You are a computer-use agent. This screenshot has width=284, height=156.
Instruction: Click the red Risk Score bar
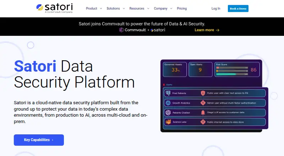218,68
